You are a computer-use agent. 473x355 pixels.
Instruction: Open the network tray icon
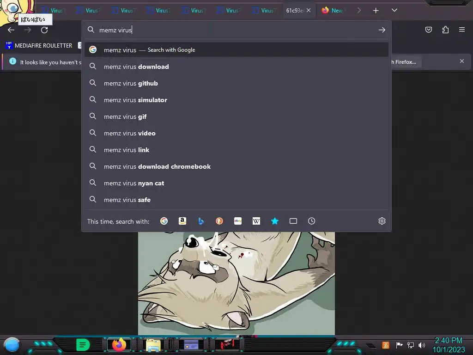coord(410,345)
